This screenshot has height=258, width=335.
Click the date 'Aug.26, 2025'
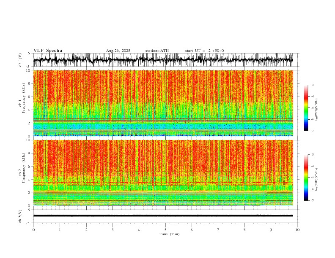point(118,51)
